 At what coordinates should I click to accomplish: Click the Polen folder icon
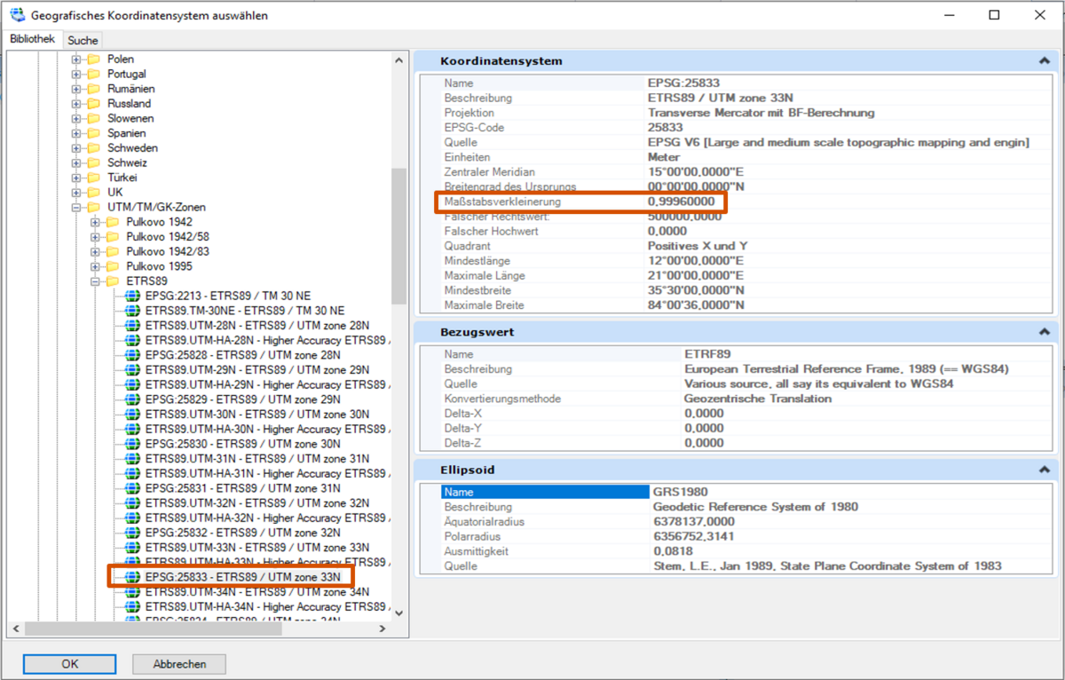[x=93, y=59]
